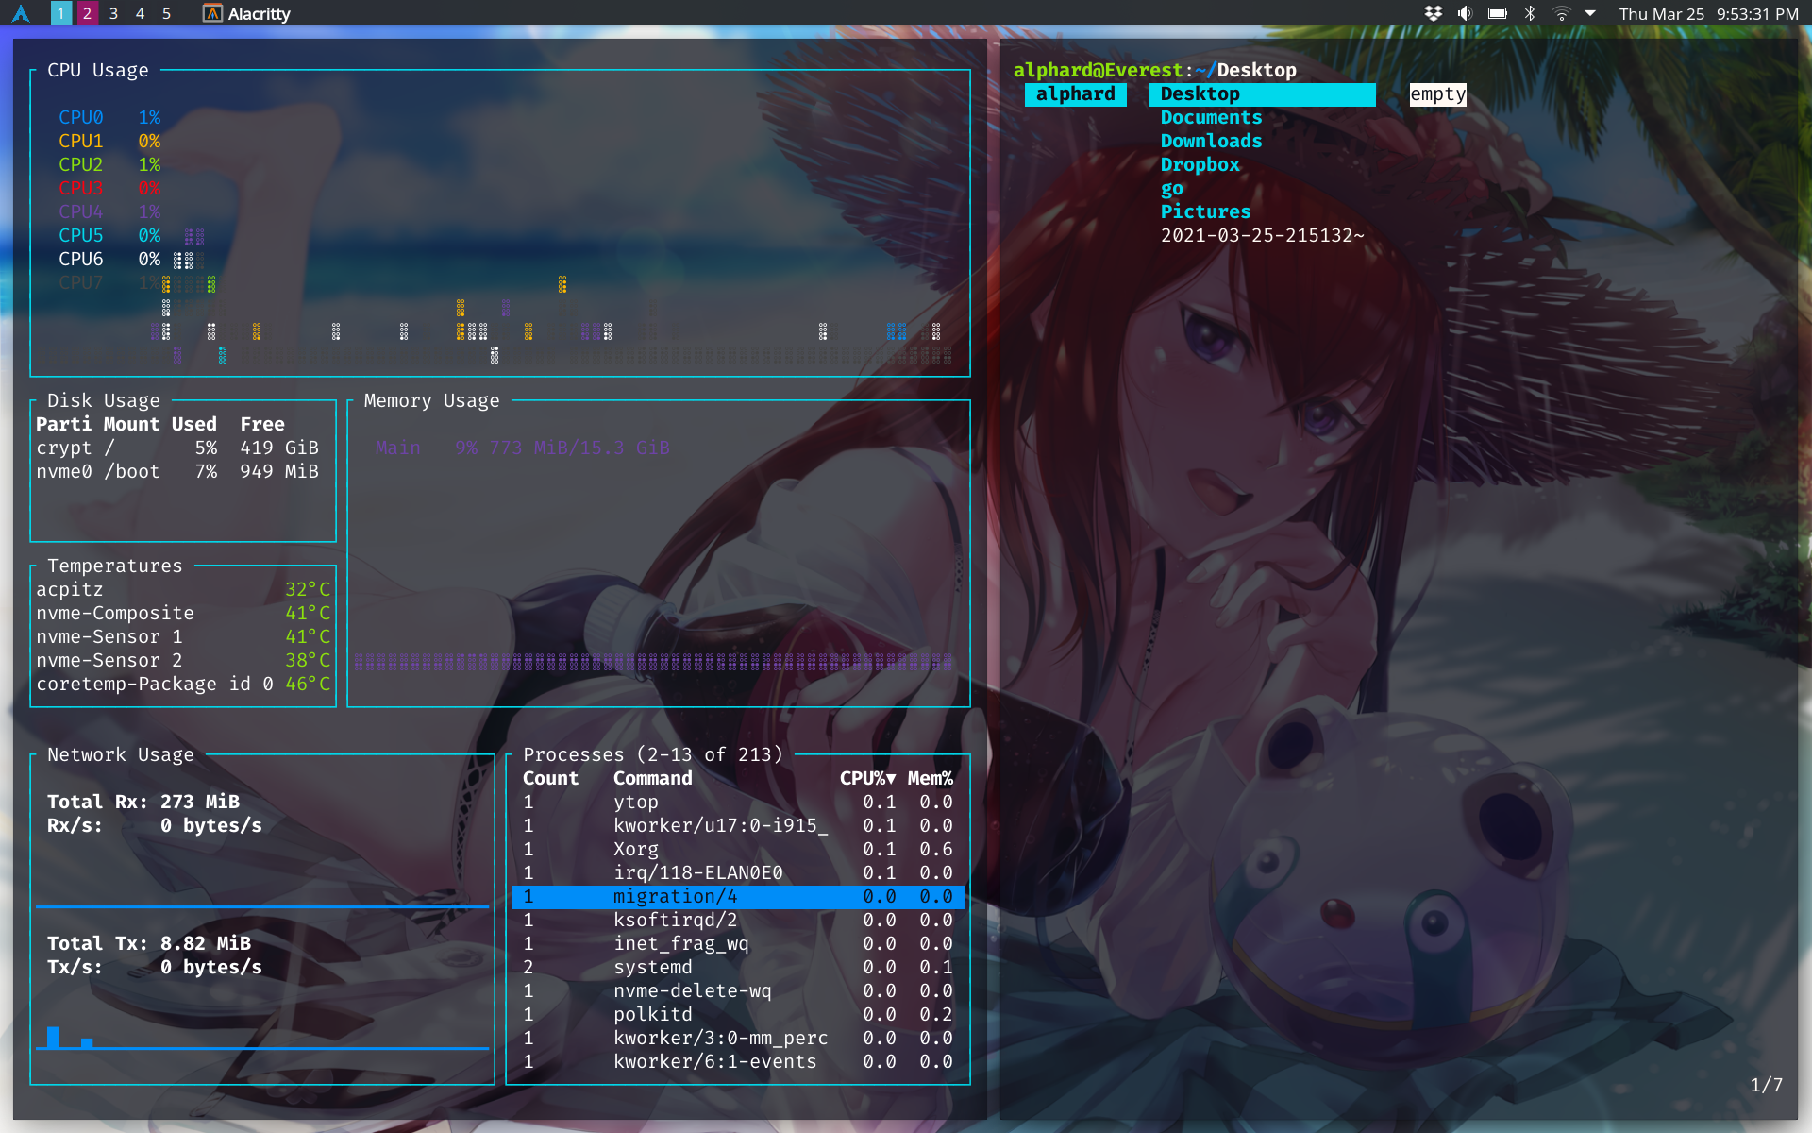This screenshot has height=1133, width=1812.
Task: Select the ksoftirqd/2 process row
Action: click(671, 920)
